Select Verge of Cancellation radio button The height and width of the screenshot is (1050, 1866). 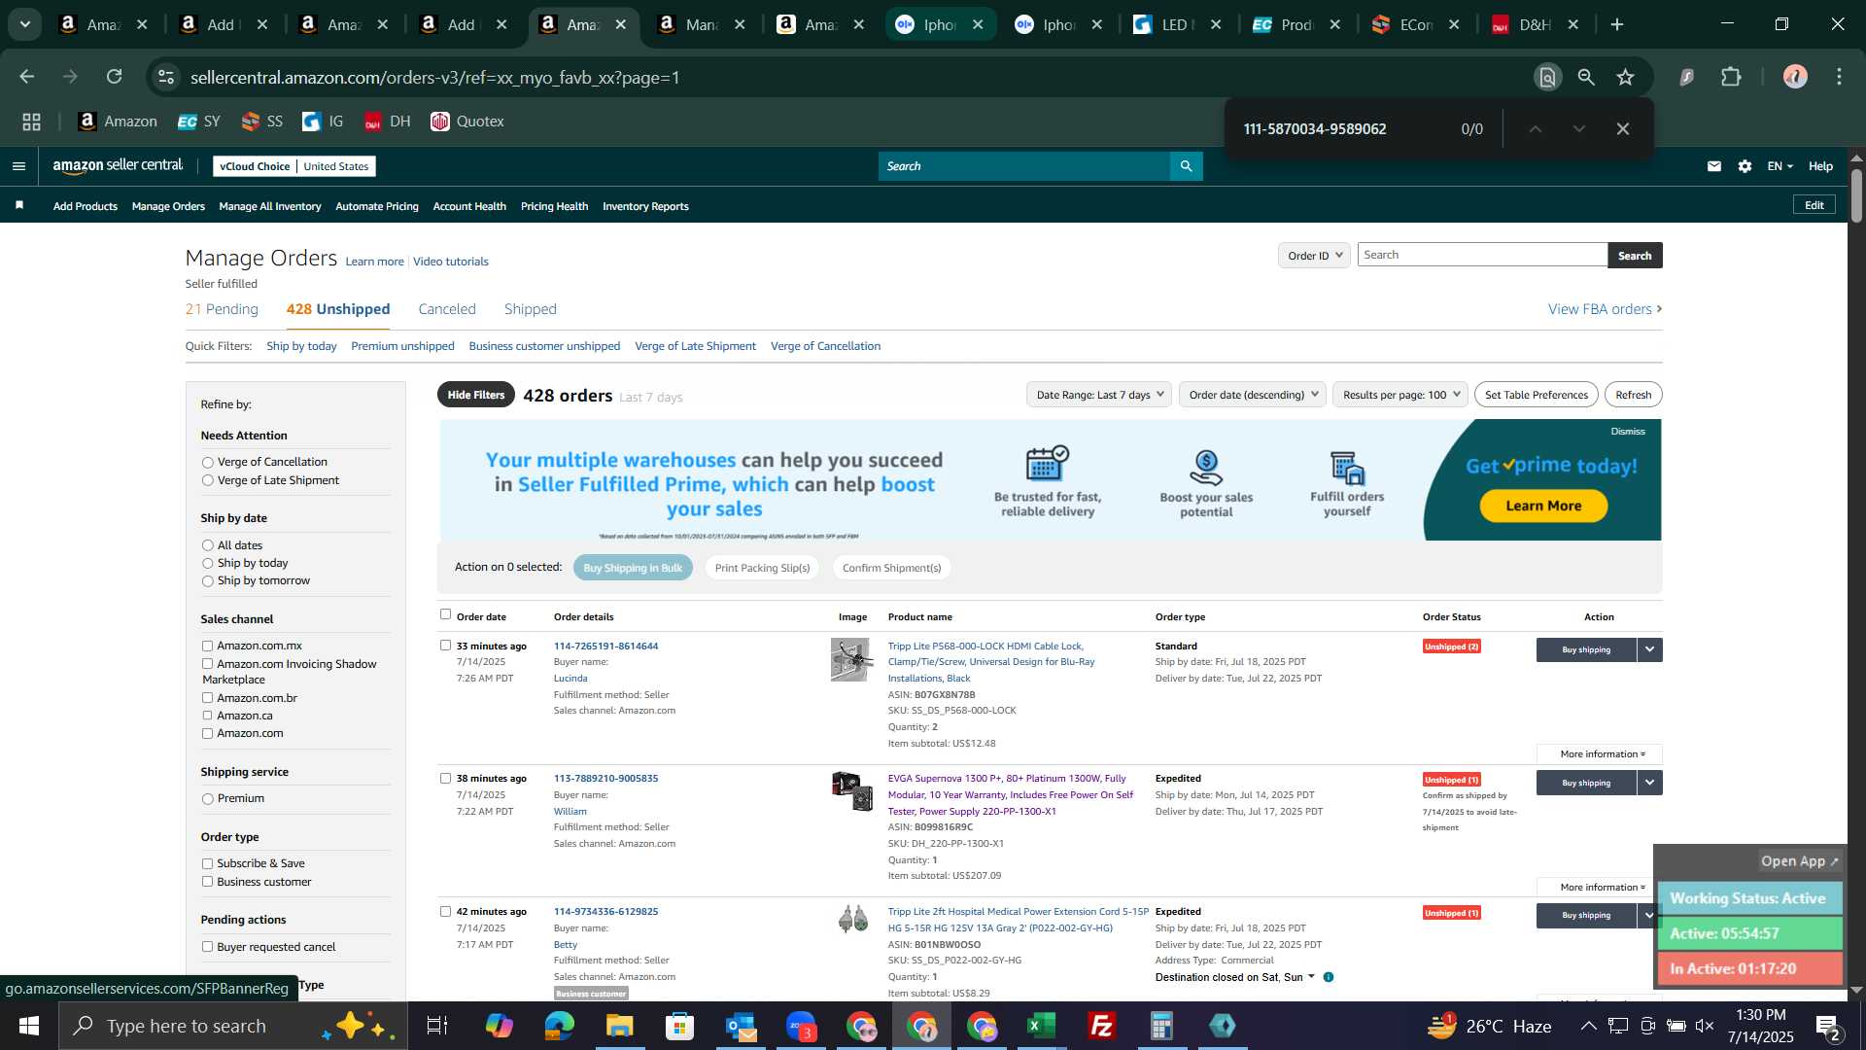pyautogui.click(x=207, y=463)
